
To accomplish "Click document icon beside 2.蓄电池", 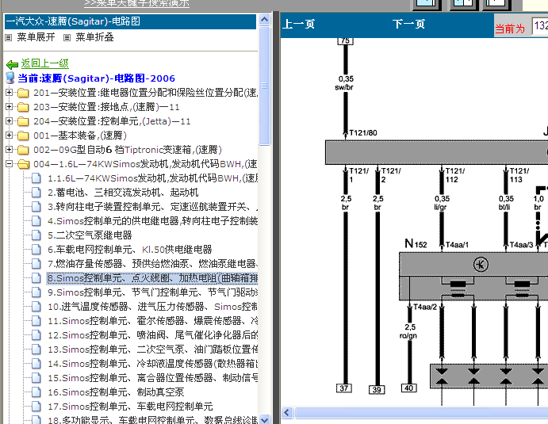I will tap(36, 193).
